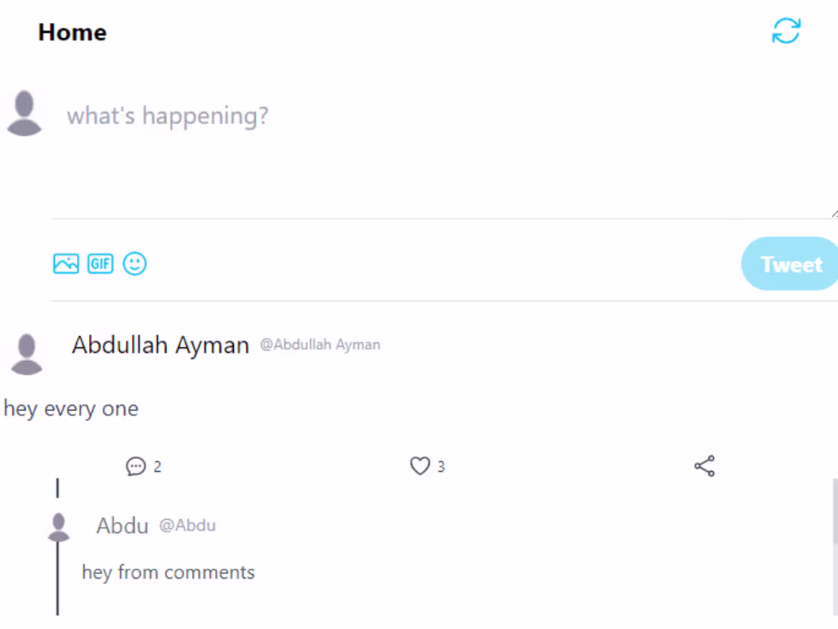Attach an image to the tweet

[x=66, y=264]
